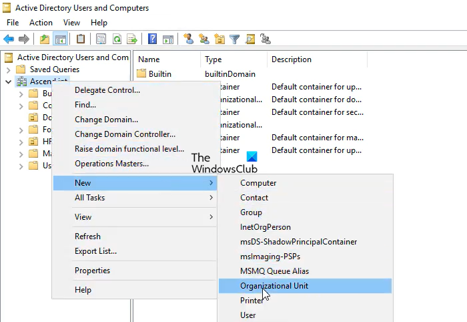
Task: Expand the Bu folder node arrow
Action: (21, 94)
